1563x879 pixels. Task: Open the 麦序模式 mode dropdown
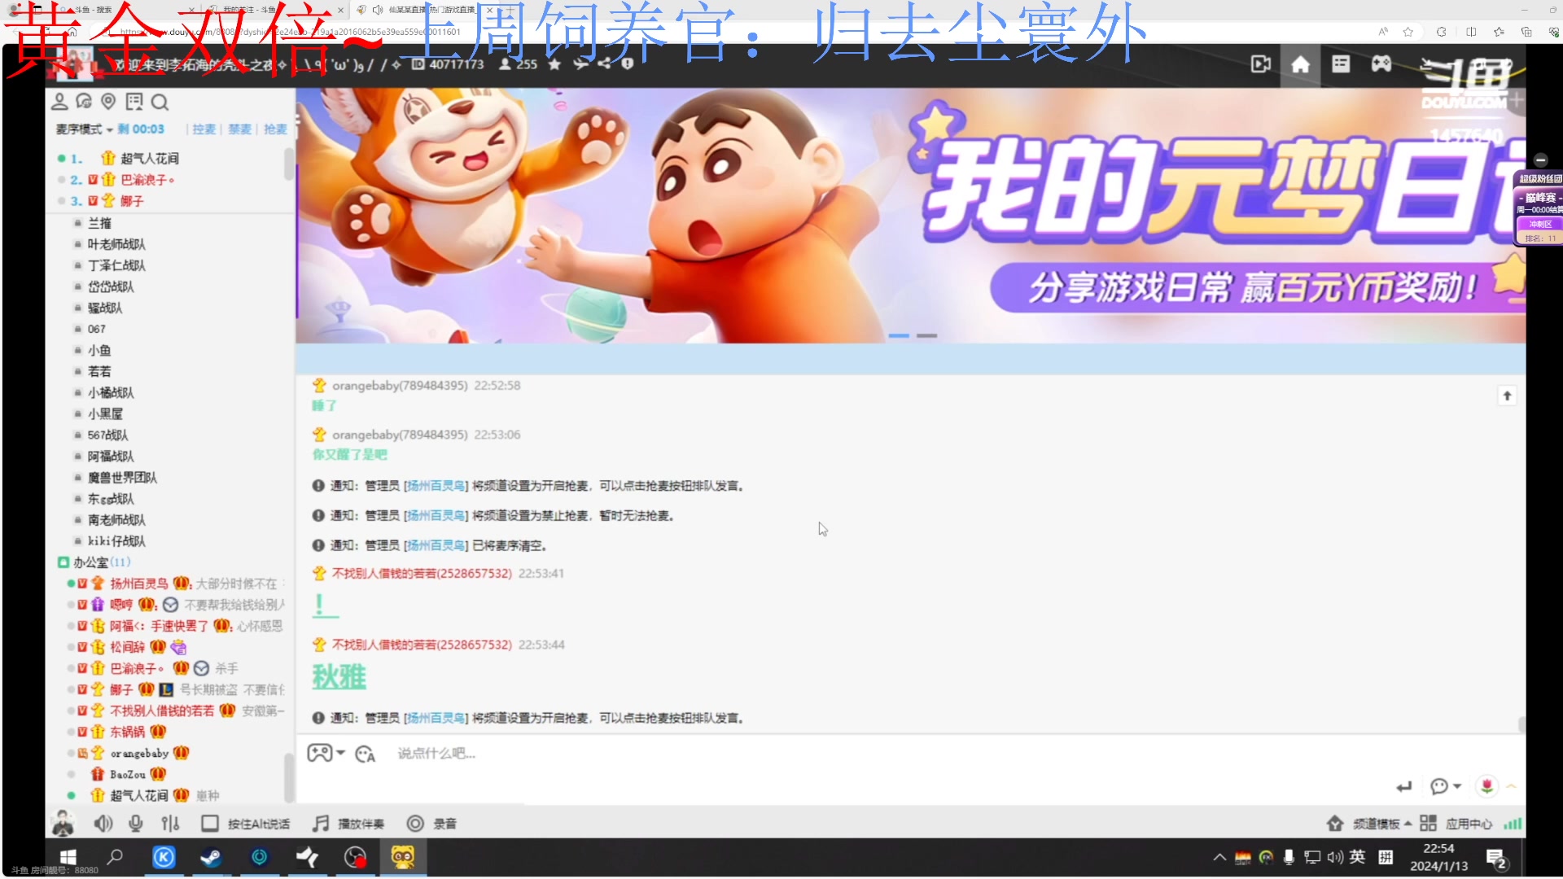coord(85,129)
